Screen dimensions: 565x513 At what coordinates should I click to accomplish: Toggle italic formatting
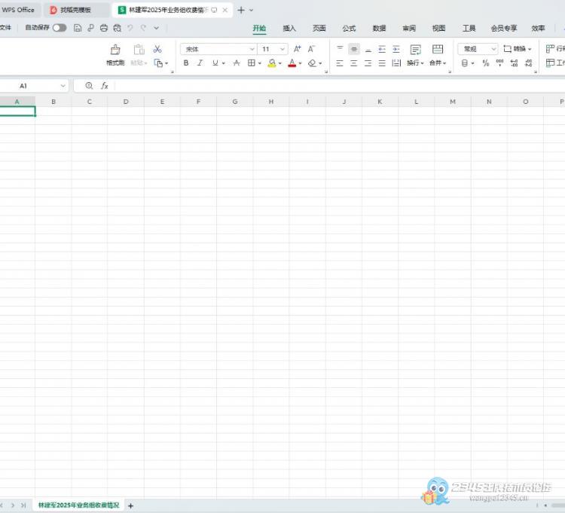200,63
